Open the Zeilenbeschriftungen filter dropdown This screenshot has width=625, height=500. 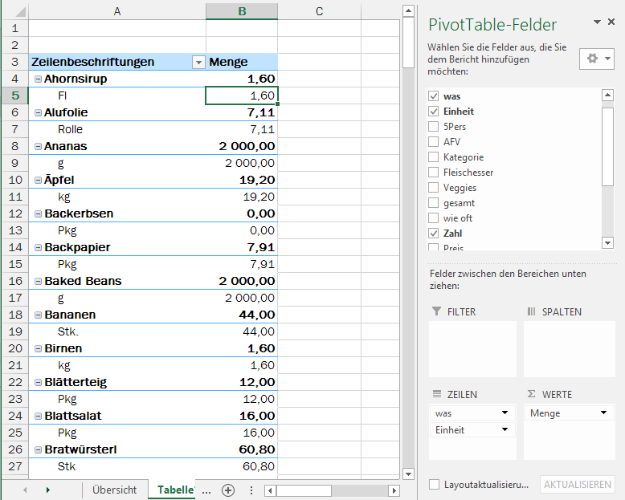click(198, 63)
